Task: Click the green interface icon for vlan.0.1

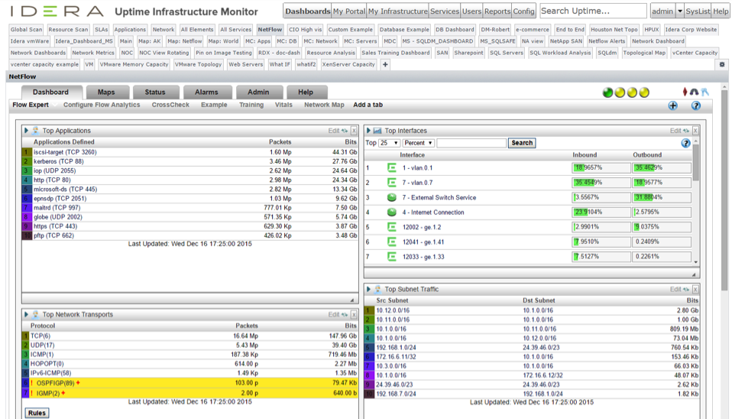Action: (392, 167)
